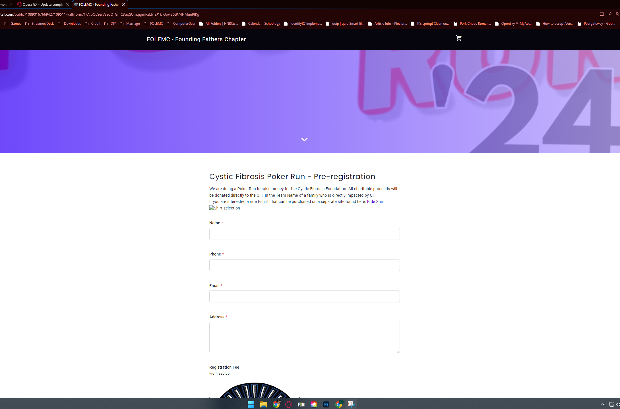Focus the Address text area
The height and width of the screenshot is (409, 620).
(304, 337)
